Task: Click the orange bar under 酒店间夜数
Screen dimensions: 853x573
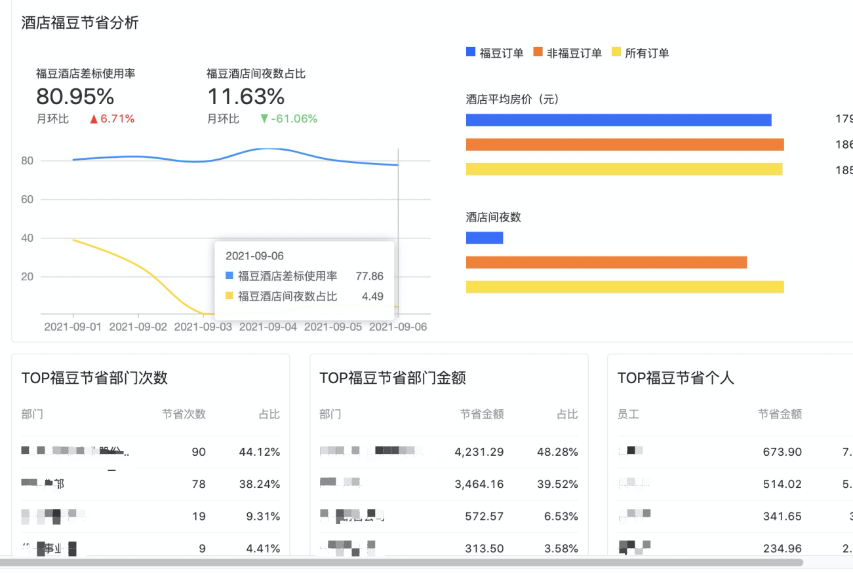Action: [x=606, y=262]
